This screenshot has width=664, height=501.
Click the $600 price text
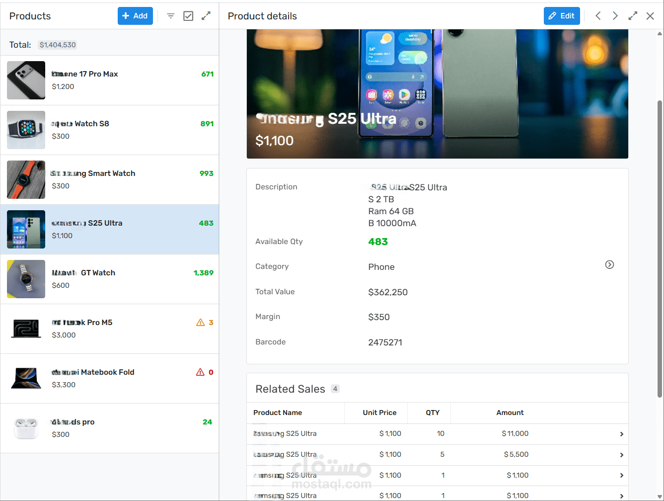[61, 285]
